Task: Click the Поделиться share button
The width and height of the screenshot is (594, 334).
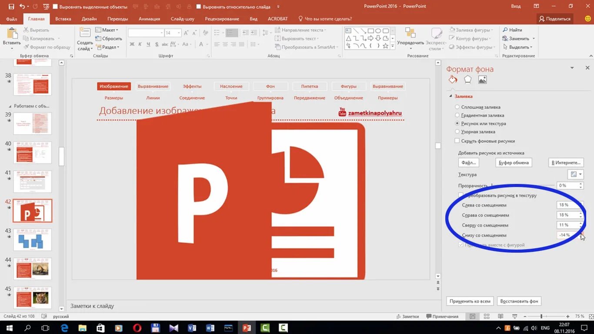Action: [555, 19]
